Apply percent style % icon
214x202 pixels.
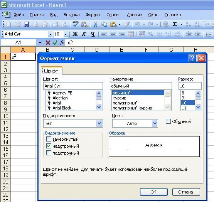(x=150, y=34)
